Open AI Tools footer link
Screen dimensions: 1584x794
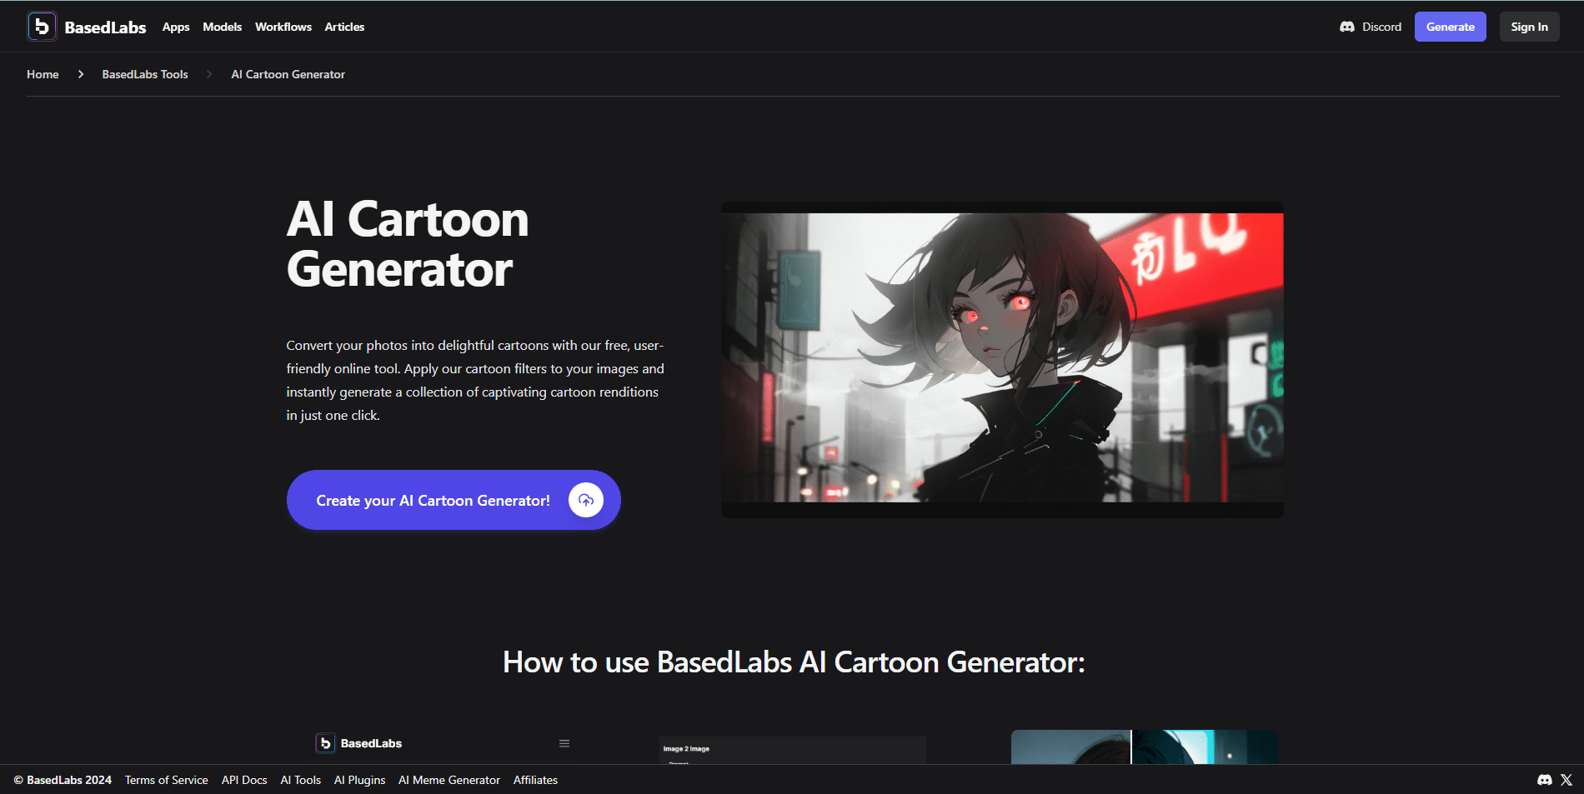click(301, 780)
